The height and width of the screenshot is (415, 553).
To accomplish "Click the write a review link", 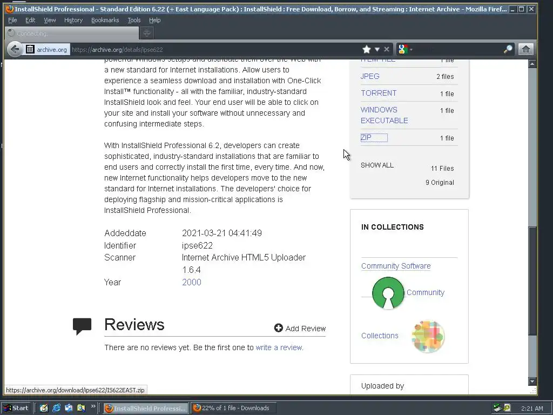I will (279, 347).
